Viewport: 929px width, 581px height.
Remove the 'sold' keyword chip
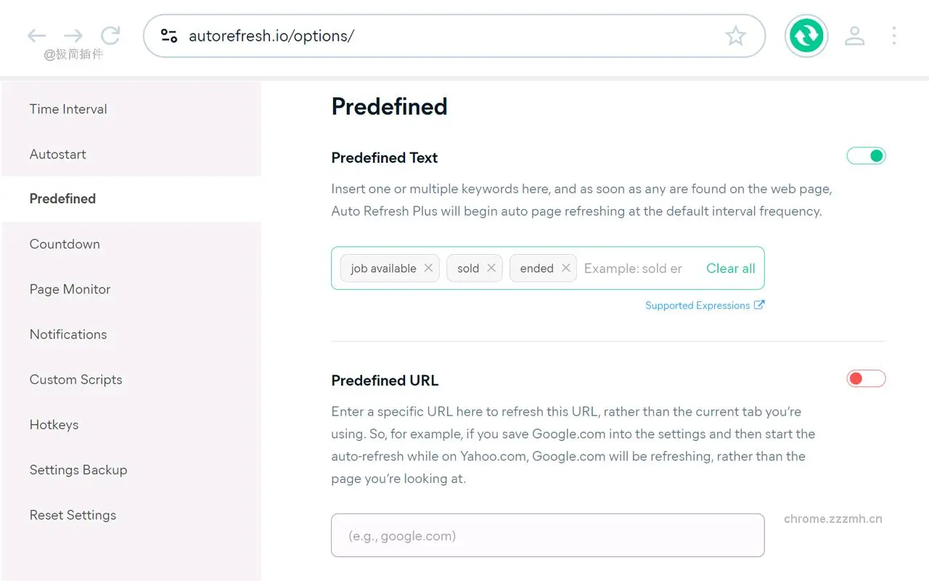[492, 267]
